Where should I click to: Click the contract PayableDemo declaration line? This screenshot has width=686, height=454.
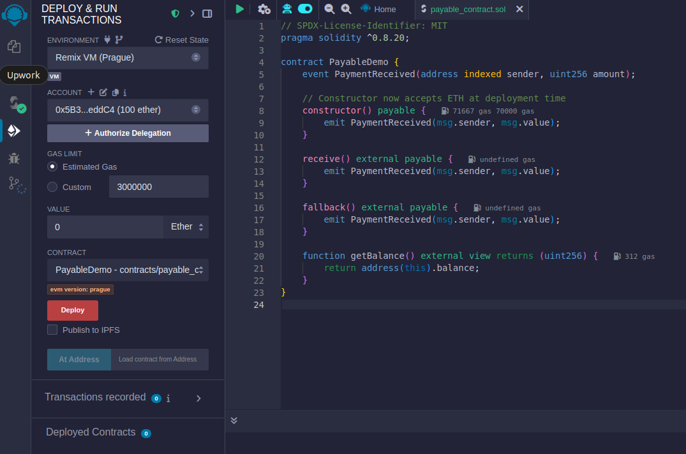click(339, 62)
